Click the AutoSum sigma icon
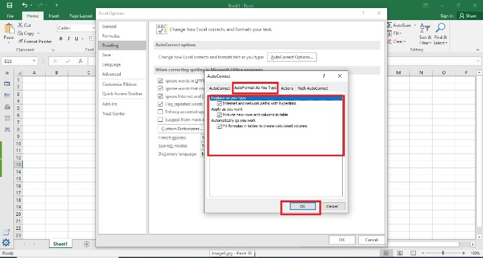Image resolution: width=483 pixels, height=258 pixels. [x=389, y=25]
